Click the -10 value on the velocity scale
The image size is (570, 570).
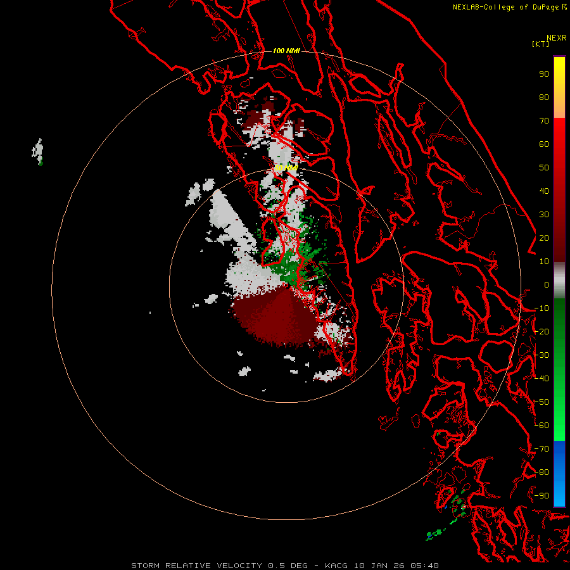click(541, 308)
